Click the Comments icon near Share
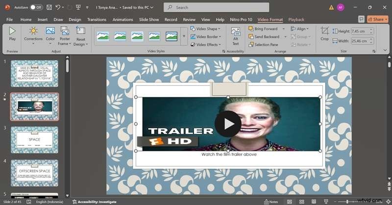This screenshot has width=392, height=205. [361, 19]
